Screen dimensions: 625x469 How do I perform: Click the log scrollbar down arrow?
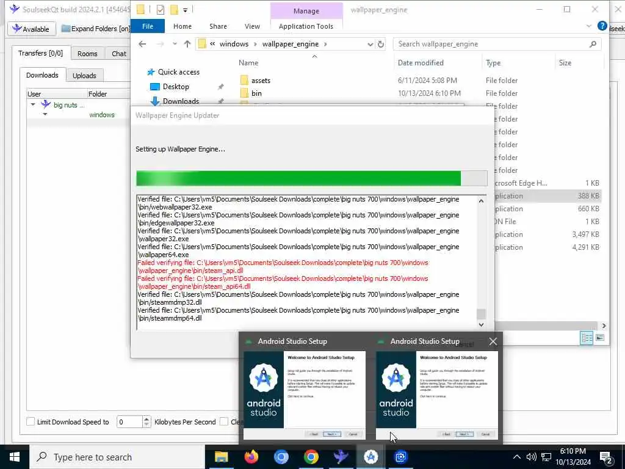click(481, 325)
